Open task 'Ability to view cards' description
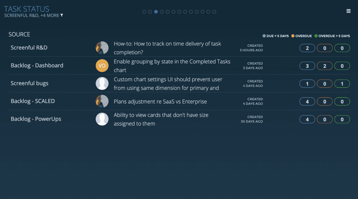The width and height of the screenshot is (358, 199). point(161,119)
